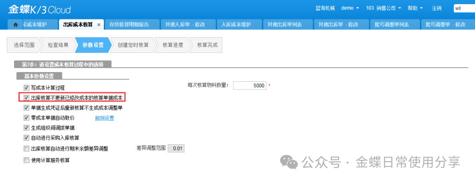475x181 pixels.
Task: Open the demo user dropdown
Action: (x=350, y=8)
